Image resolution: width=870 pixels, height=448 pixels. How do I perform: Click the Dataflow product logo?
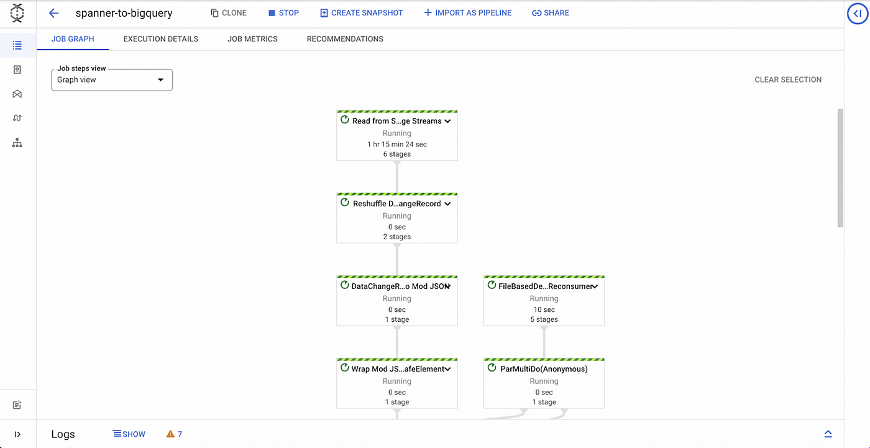point(17,12)
